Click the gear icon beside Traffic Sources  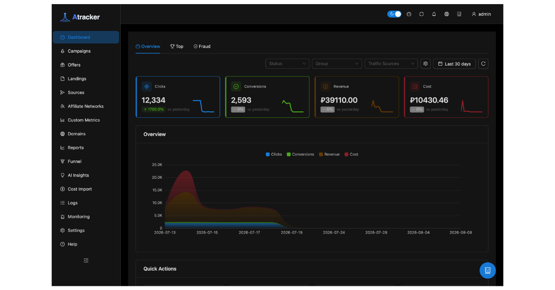[x=425, y=64]
